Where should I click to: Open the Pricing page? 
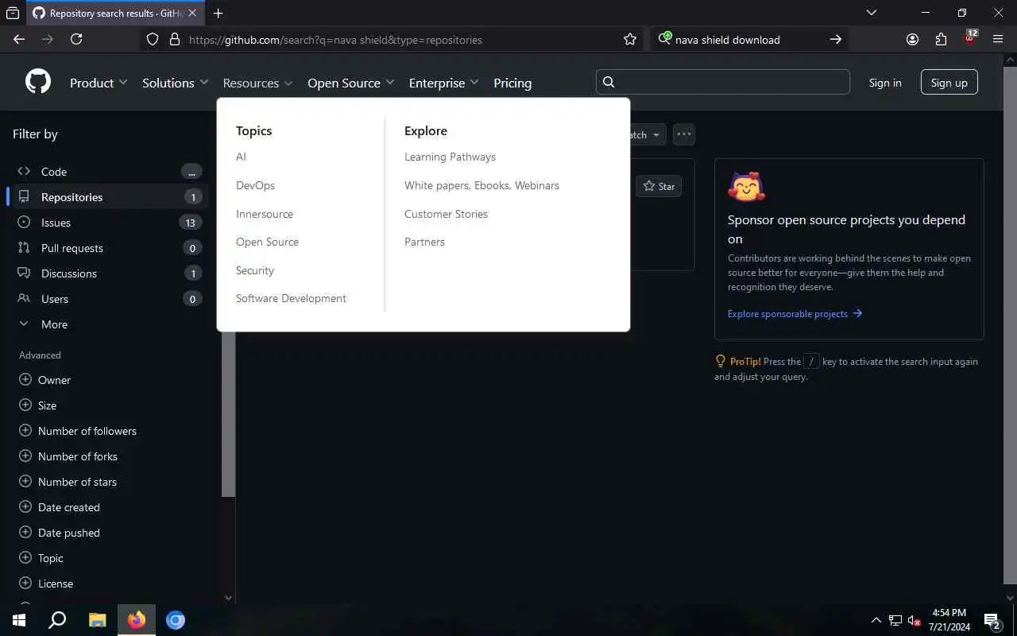(x=512, y=83)
